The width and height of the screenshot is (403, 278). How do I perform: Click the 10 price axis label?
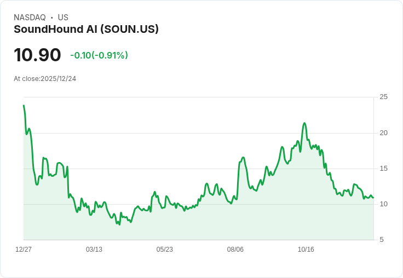(x=383, y=204)
